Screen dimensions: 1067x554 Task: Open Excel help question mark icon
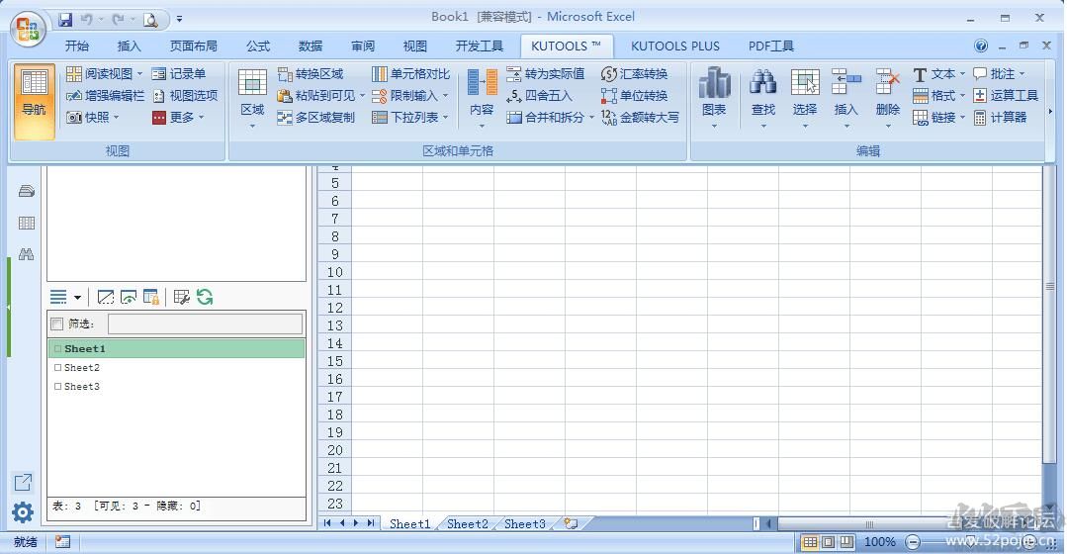pyautogui.click(x=981, y=46)
